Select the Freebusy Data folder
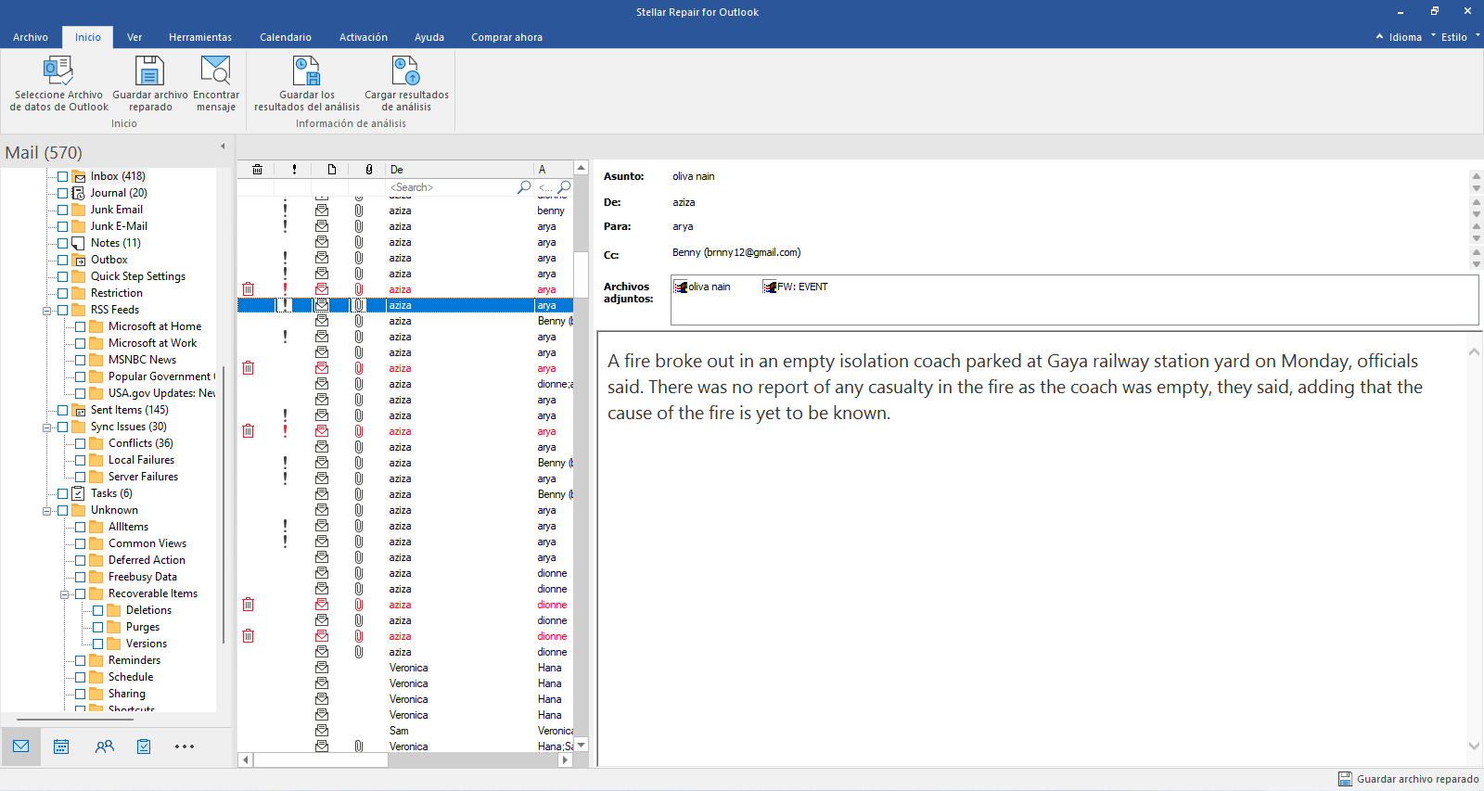 click(x=142, y=577)
